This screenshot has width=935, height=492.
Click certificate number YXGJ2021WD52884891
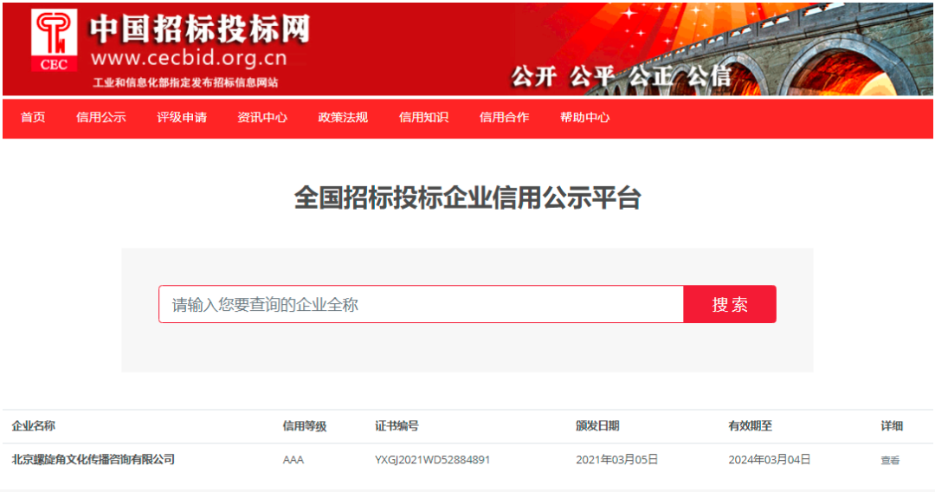432,460
